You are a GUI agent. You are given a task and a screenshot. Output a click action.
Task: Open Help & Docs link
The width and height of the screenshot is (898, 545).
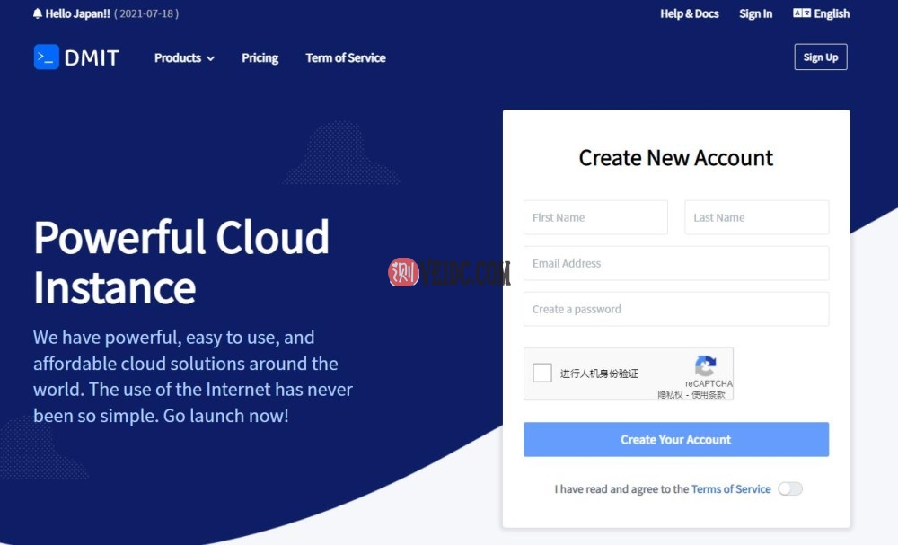point(689,13)
